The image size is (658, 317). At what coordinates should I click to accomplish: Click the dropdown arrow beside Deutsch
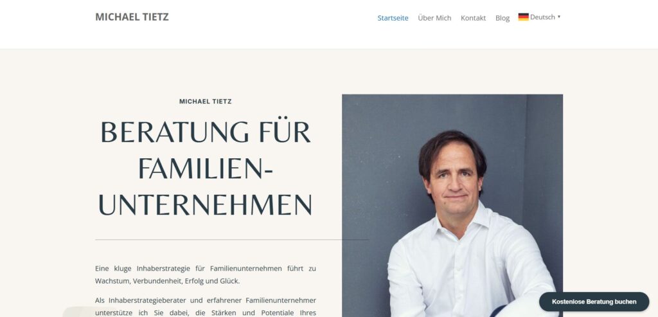pos(559,17)
